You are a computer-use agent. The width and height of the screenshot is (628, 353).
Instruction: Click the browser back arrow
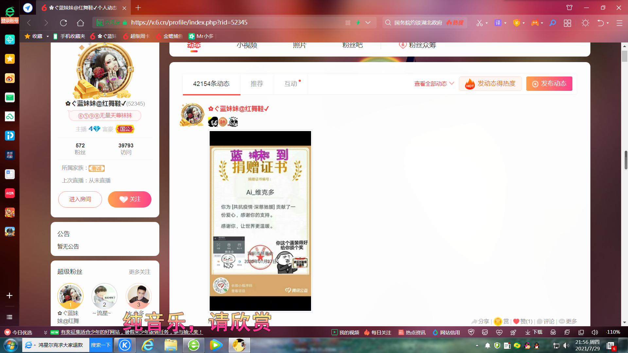tap(29, 23)
